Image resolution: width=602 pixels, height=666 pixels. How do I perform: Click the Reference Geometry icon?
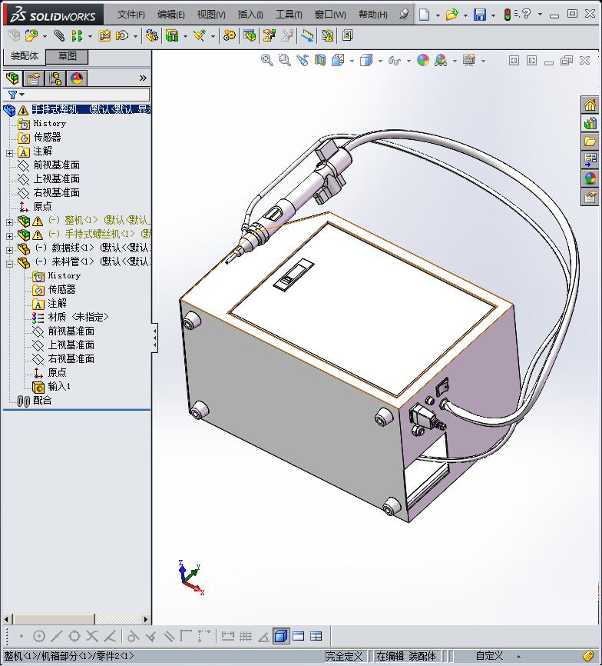tap(200, 35)
